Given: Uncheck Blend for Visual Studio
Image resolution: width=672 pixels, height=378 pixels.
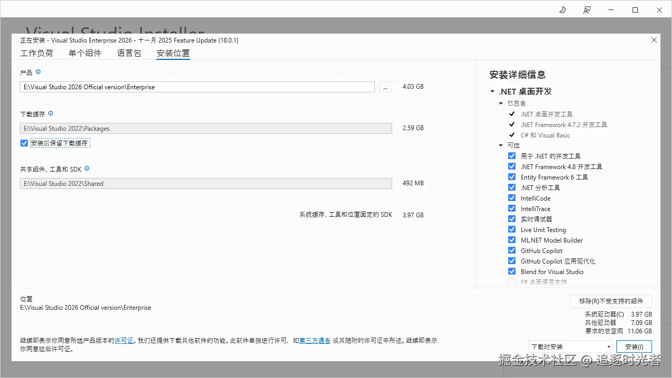Looking at the screenshot, I should click(512, 271).
